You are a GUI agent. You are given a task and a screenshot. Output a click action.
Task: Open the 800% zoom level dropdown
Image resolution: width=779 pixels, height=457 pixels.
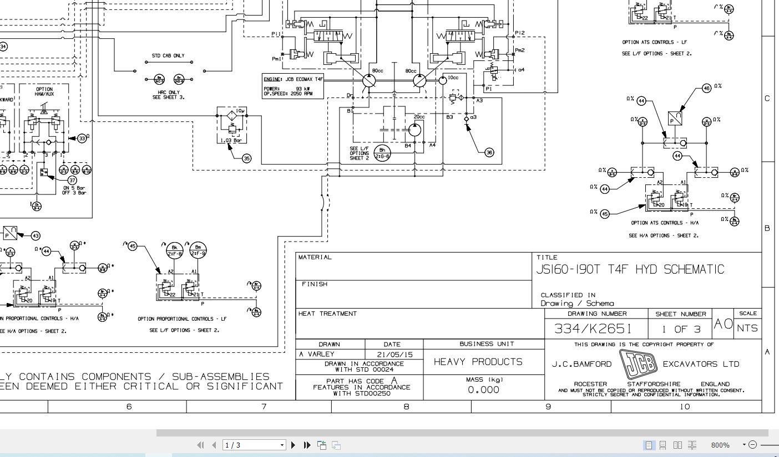pos(745,445)
